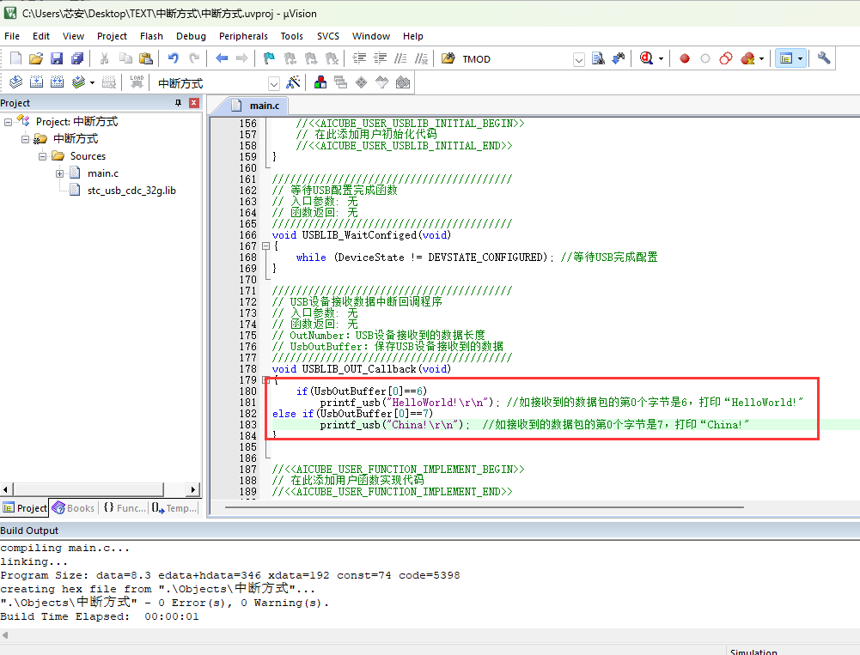Image resolution: width=860 pixels, height=655 pixels.
Task: Collapse the Project: 中断方式 root node
Action: [8, 122]
